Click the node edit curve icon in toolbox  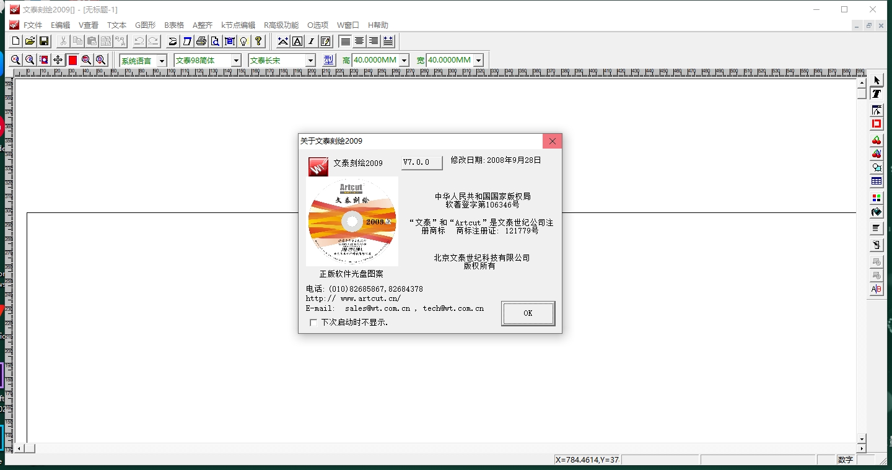(877, 110)
